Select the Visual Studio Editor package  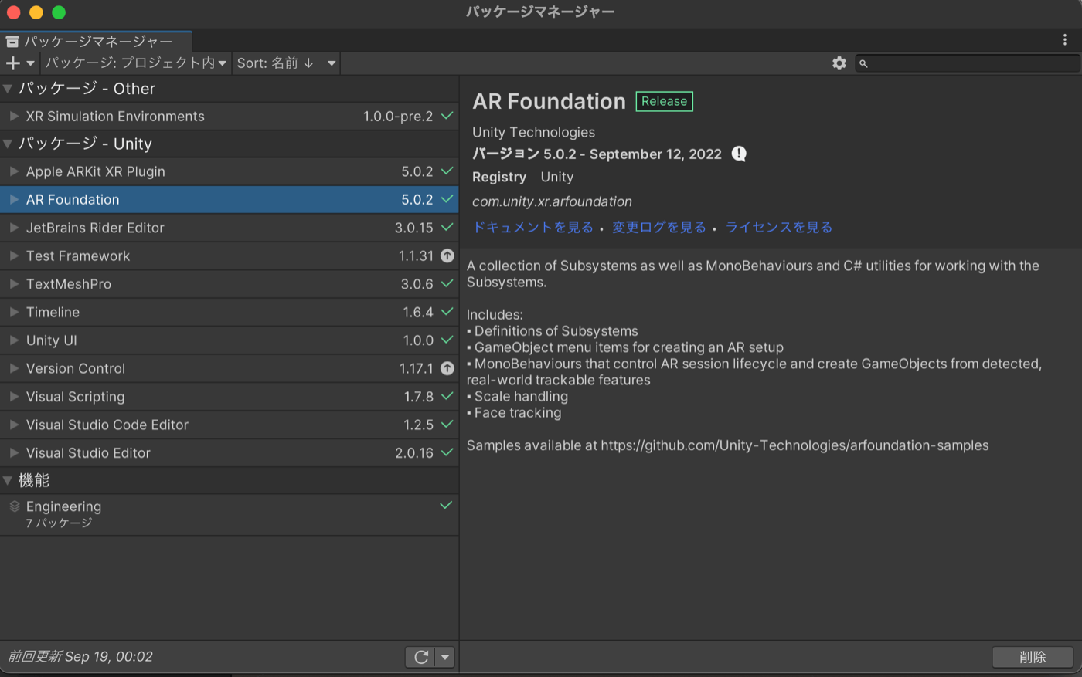coord(230,453)
